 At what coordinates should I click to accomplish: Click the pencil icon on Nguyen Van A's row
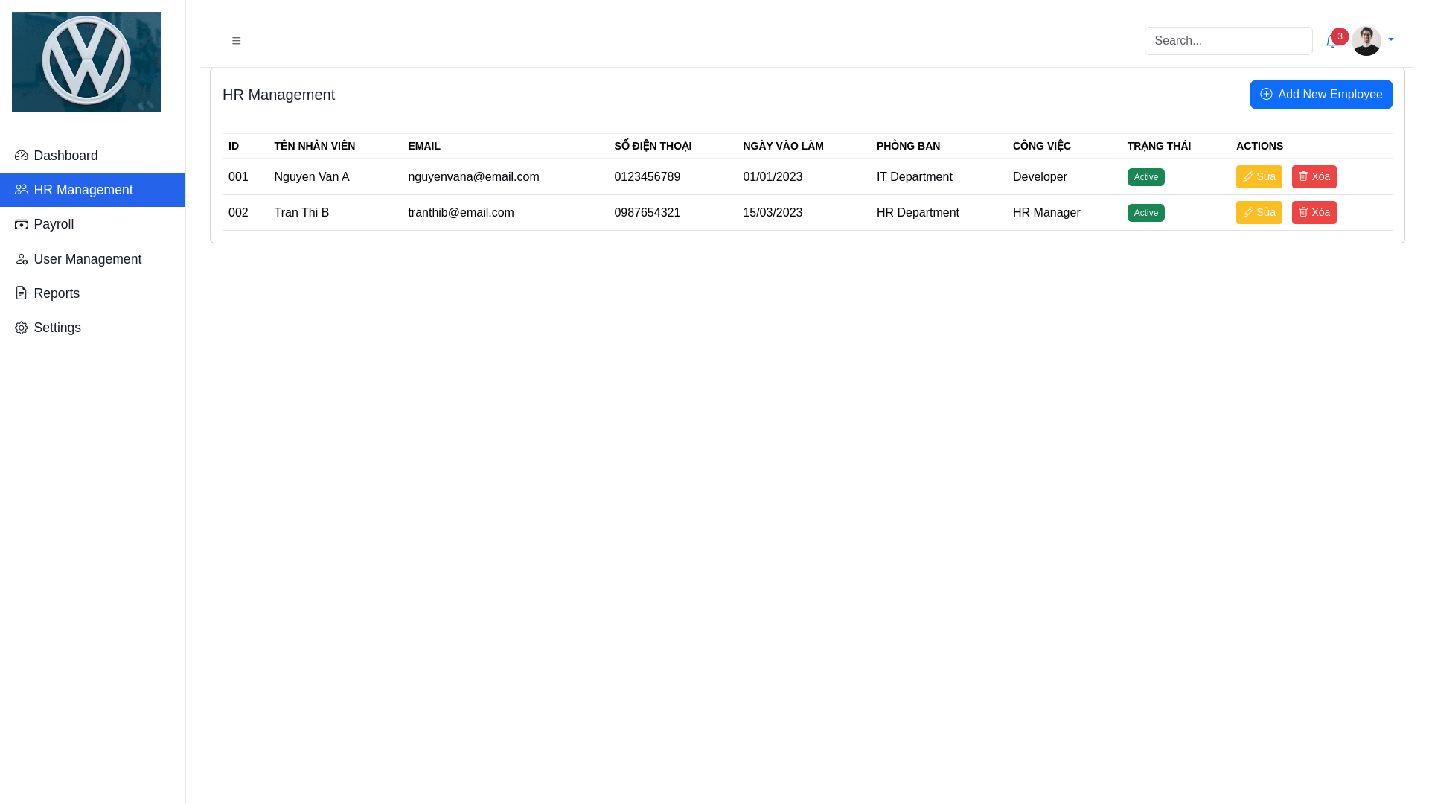[x=1248, y=176]
